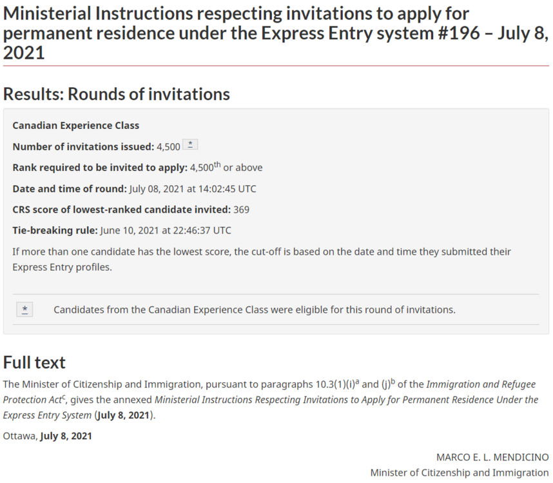The image size is (553, 483).
Task: Click the Canadian Experience Class label
Action: (76, 125)
